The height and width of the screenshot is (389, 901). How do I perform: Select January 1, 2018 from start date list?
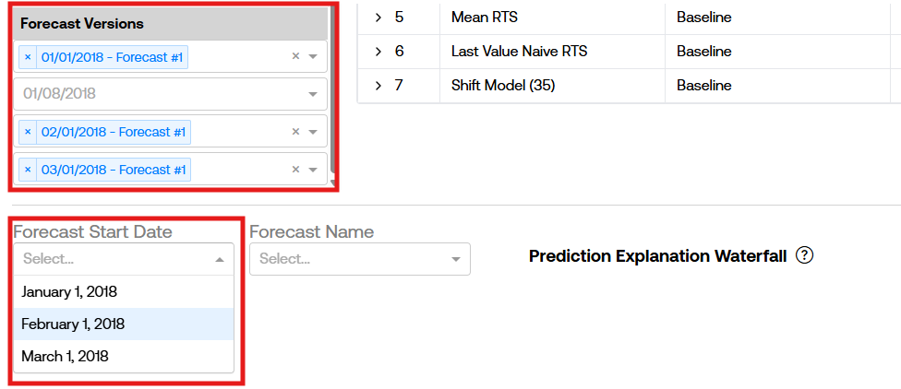pos(68,291)
